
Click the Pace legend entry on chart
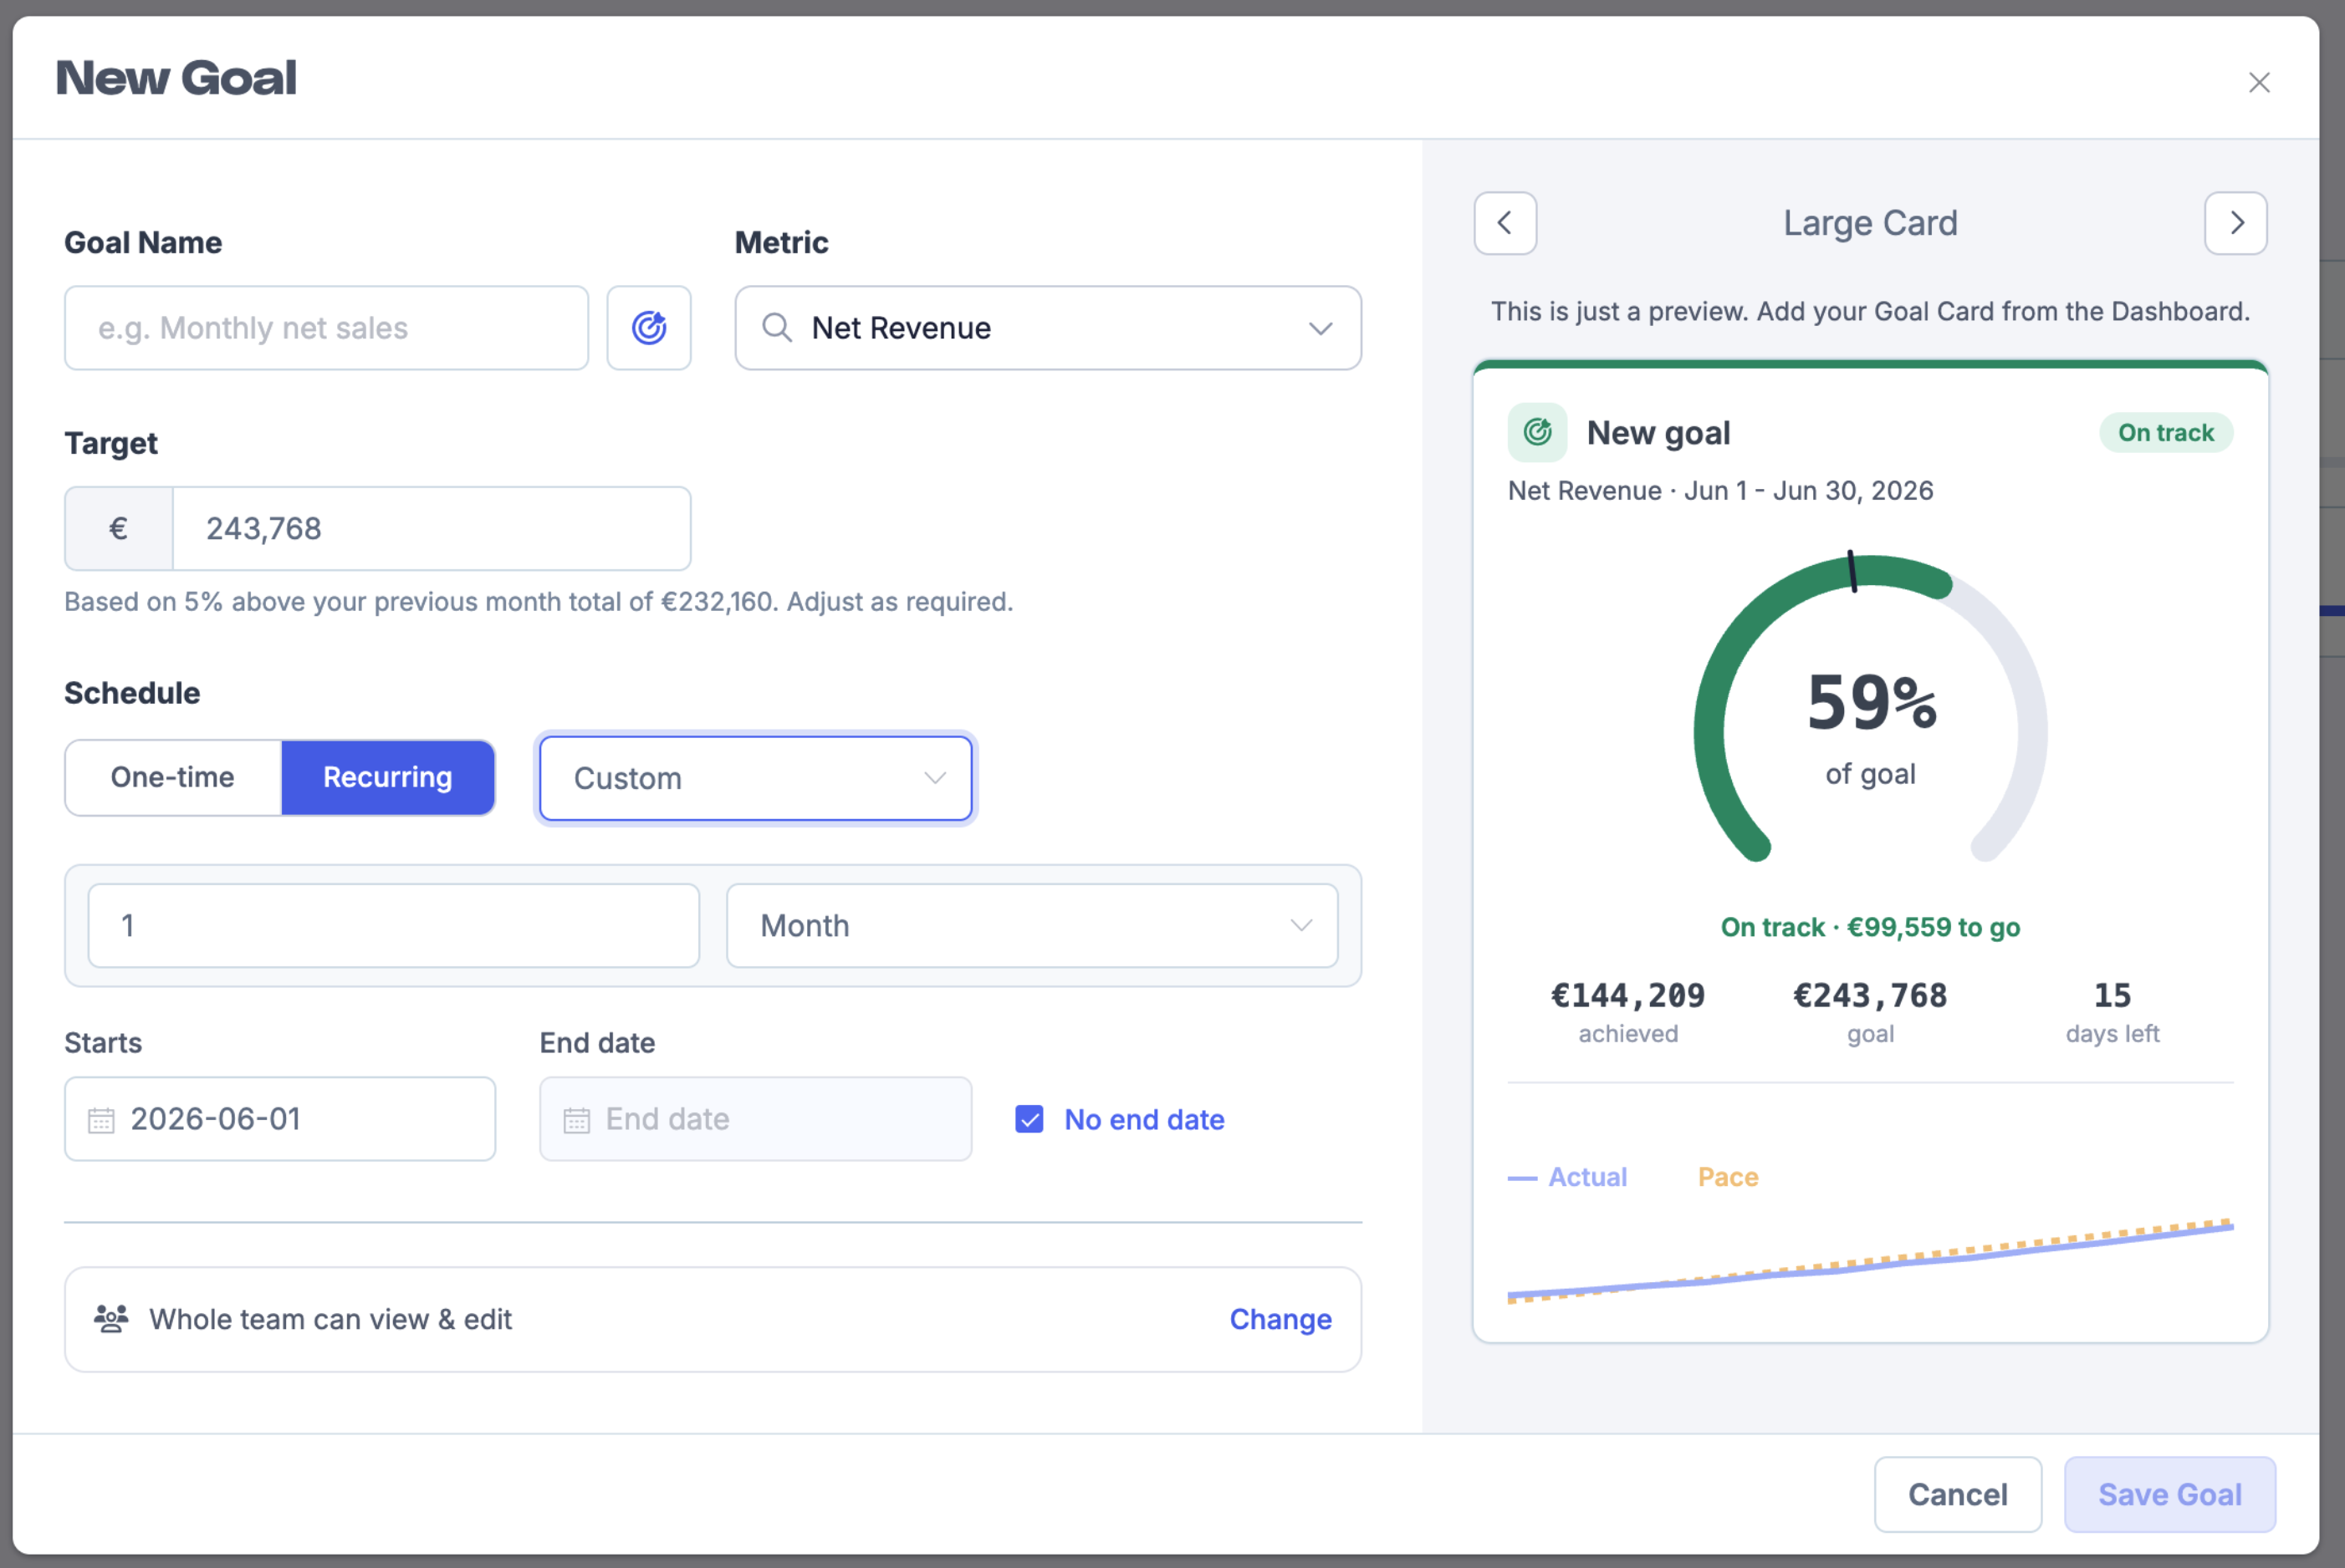[1728, 1177]
